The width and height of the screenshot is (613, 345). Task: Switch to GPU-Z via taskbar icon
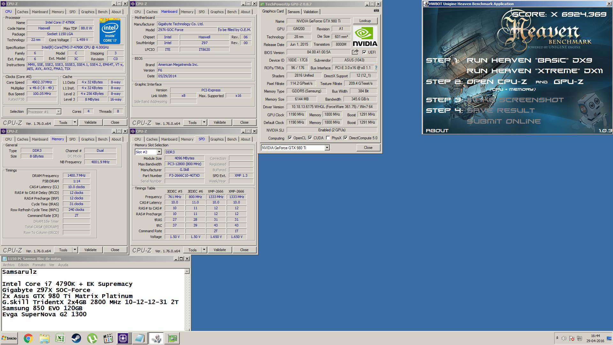click(172, 338)
